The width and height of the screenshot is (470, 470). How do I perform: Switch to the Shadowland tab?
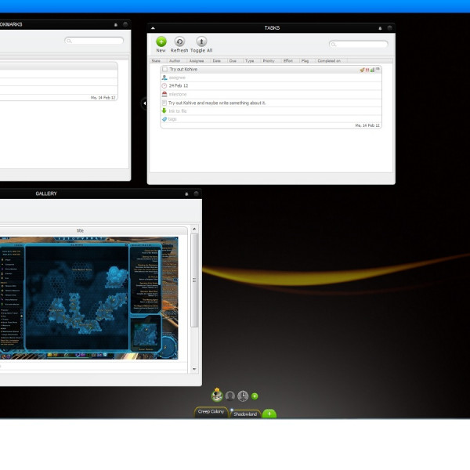coord(244,414)
